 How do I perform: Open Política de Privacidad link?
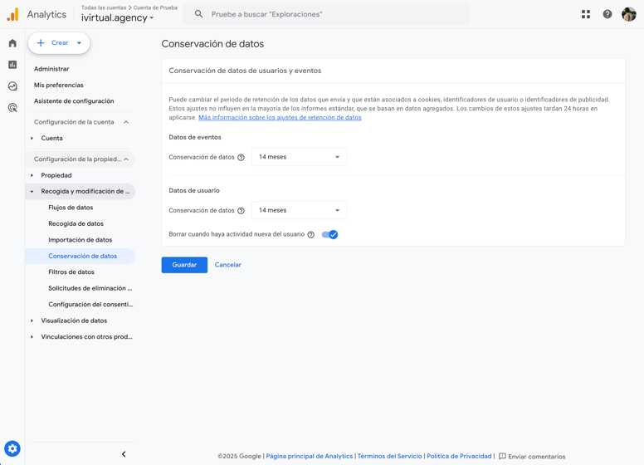pyautogui.click(x=459, y=456)
